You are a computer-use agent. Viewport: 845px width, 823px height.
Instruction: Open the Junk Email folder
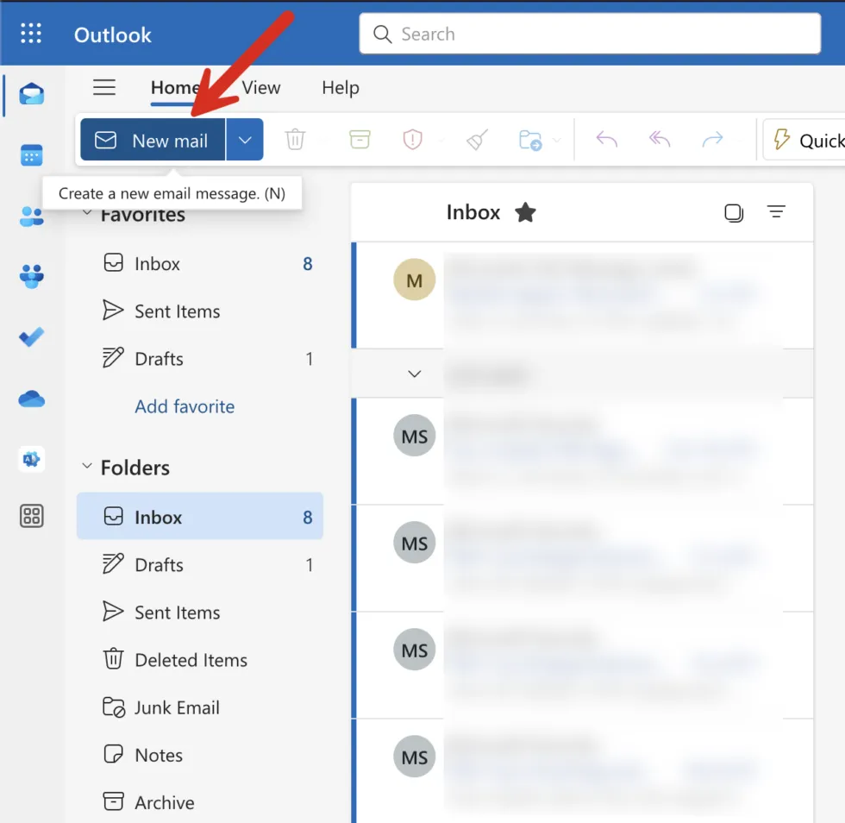click(x=200, y=707)
